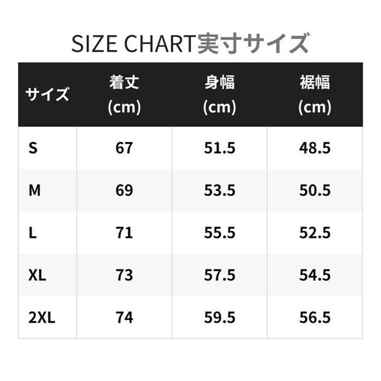Select the 着丈 (cm) column header
381x381 pixels.
(x=124, y=95)
